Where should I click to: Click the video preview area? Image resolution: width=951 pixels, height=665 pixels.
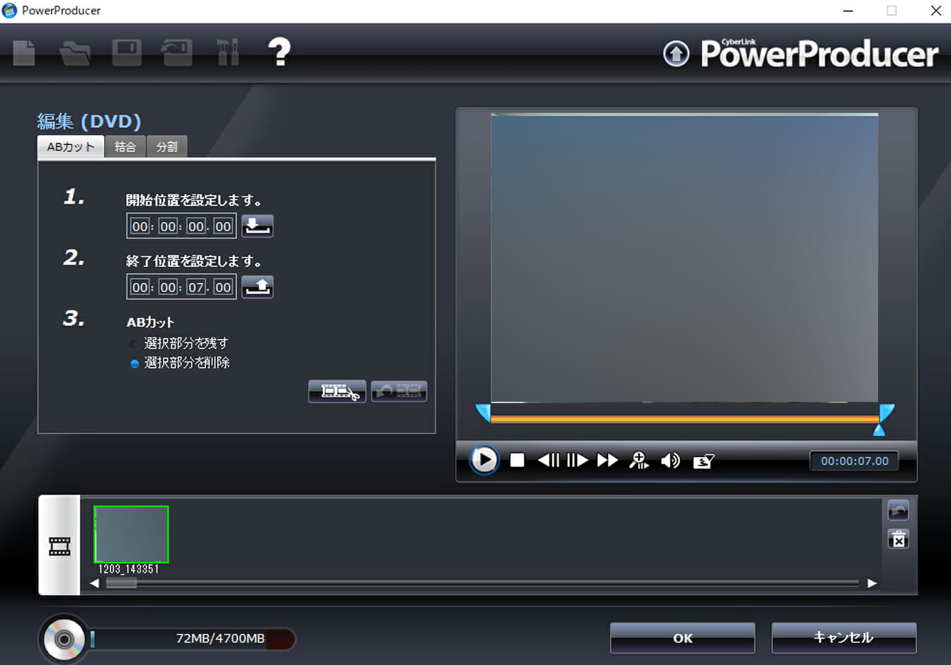[684, 258]
